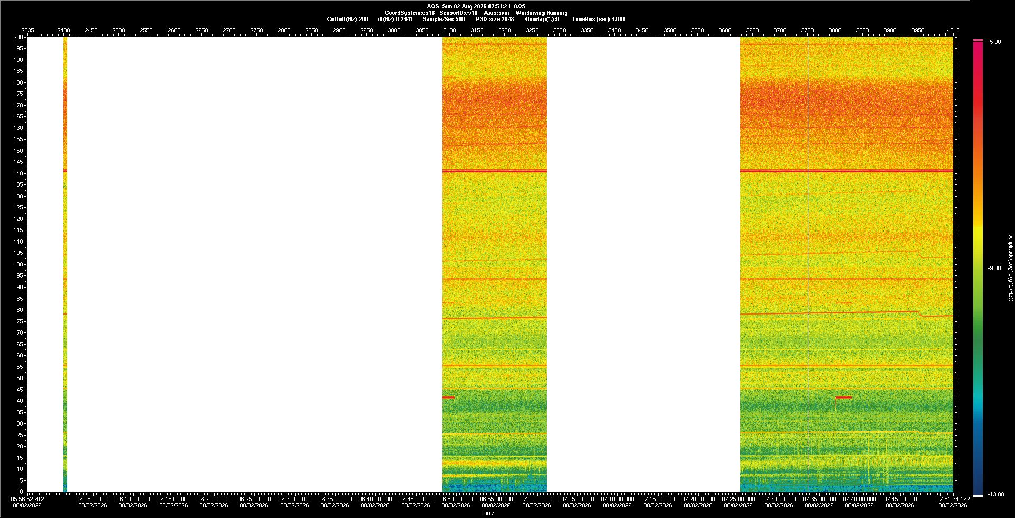The height and width of the screenshot is (518, 1015).
Task: Click the vertical Amplitude(Log10(g^2/Hz)) label
Action: click(1010, 268)
